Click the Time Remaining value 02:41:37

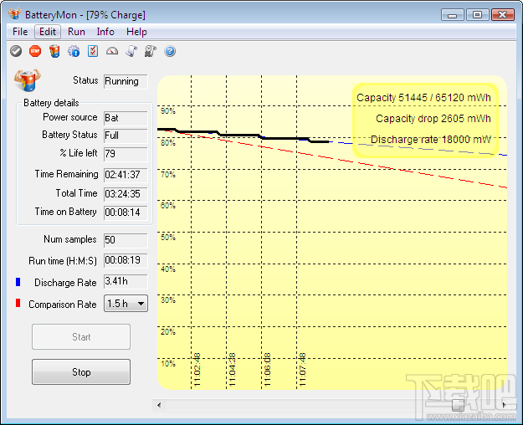(x=126, y=175)
